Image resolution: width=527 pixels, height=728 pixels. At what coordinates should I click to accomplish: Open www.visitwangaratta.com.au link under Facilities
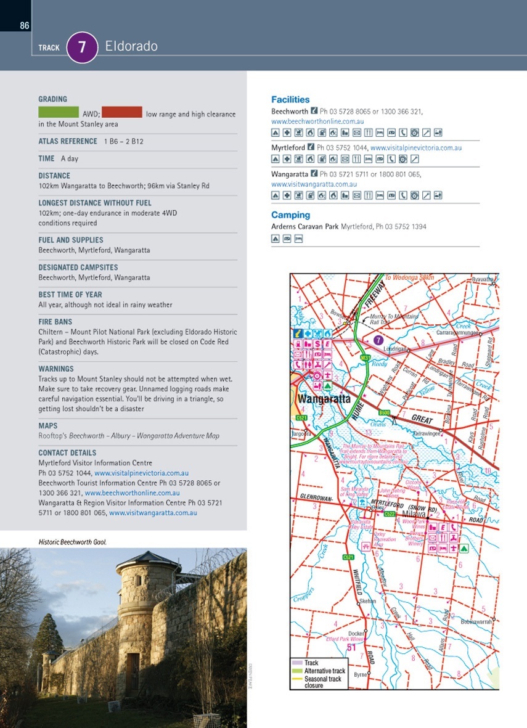tap(314, 184)
